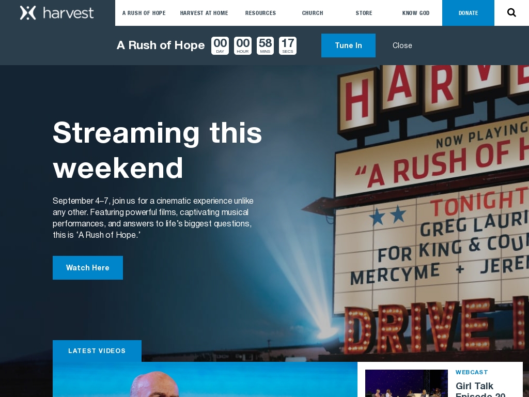Expand the Church navigation menu

[x=313, y=13]
